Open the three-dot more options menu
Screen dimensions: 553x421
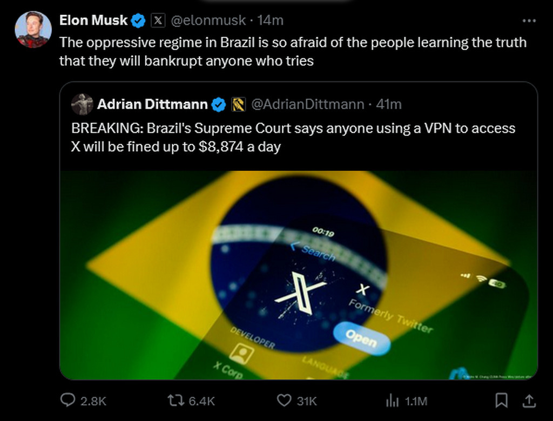[530, 21]
